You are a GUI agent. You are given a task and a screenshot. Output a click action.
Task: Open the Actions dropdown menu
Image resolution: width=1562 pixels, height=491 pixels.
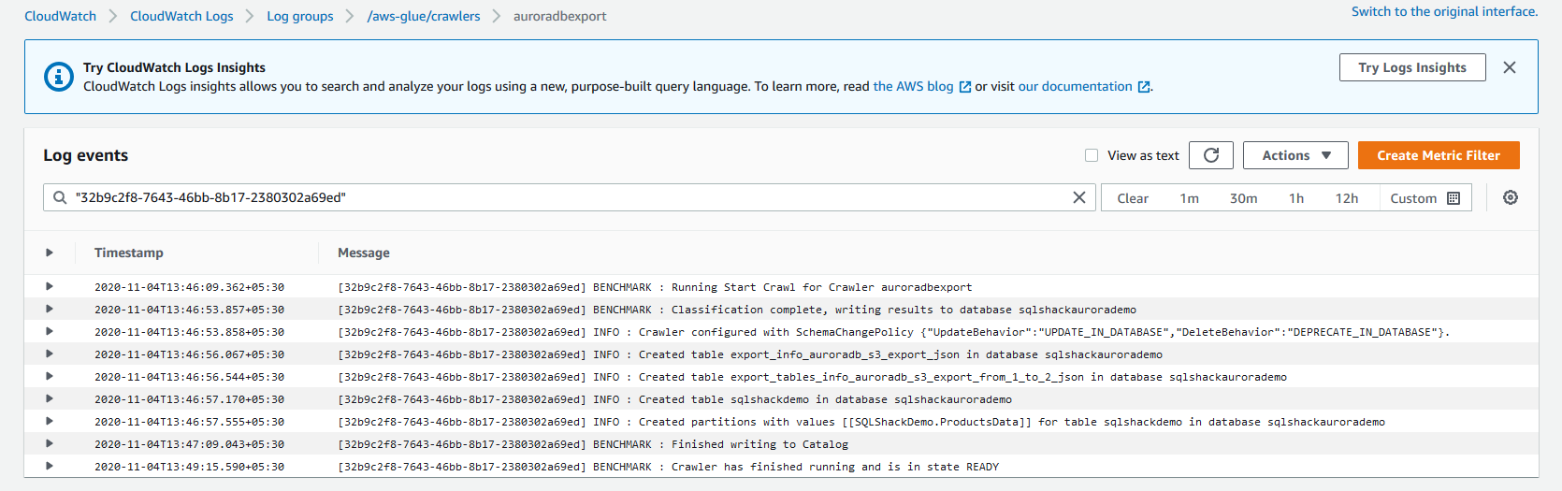pyautogui.click(x=1295, y=155)
